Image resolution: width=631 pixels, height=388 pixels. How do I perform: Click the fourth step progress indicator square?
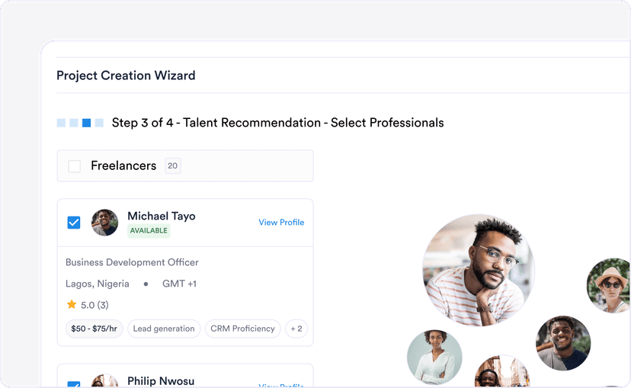click(x=99, y=123)
